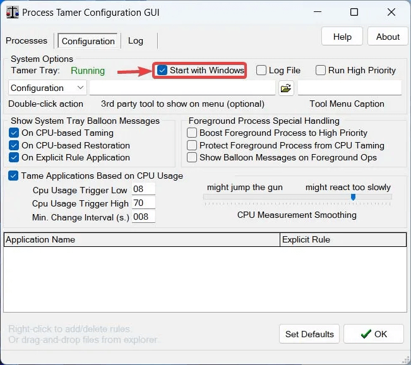This screenshot has width=411, height=365.
Task: Open the Log tab
Action: coord(136,40)
